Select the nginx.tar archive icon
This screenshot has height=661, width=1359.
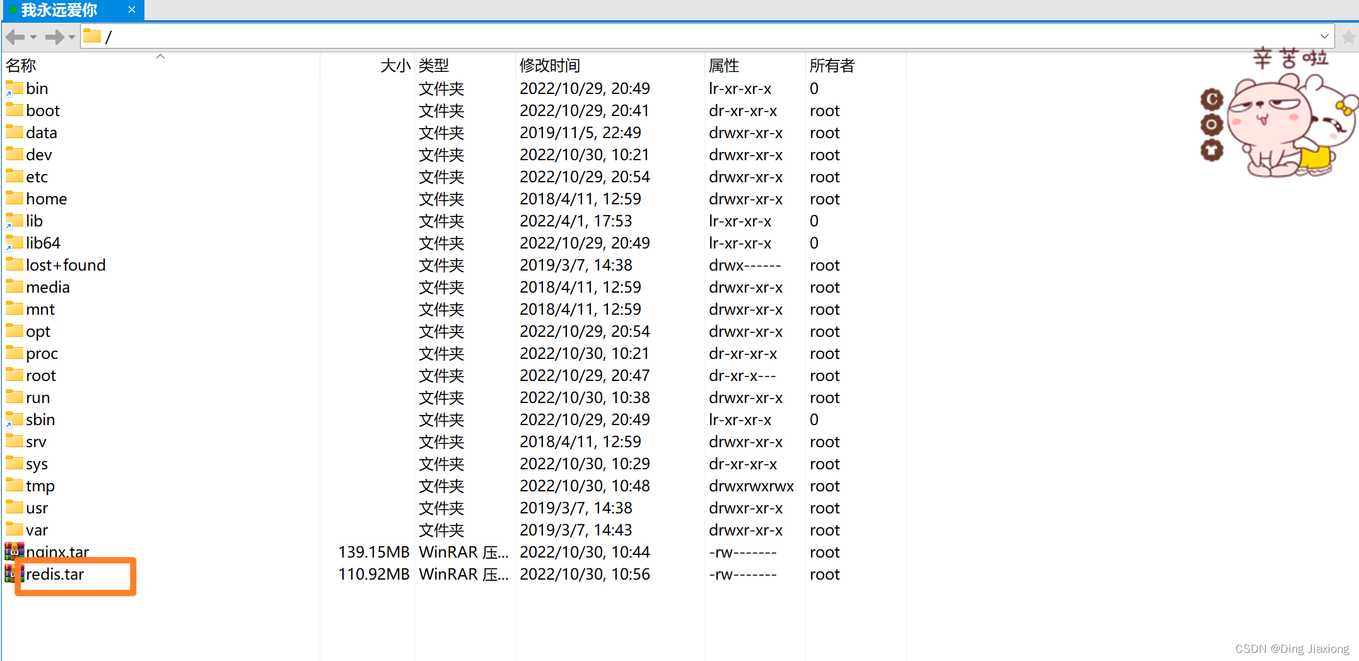point(14,551)
